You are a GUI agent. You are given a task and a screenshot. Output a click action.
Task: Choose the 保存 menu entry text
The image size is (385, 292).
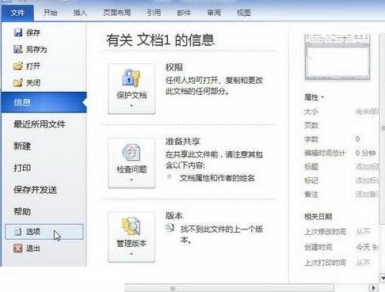[x=33, y=32]
